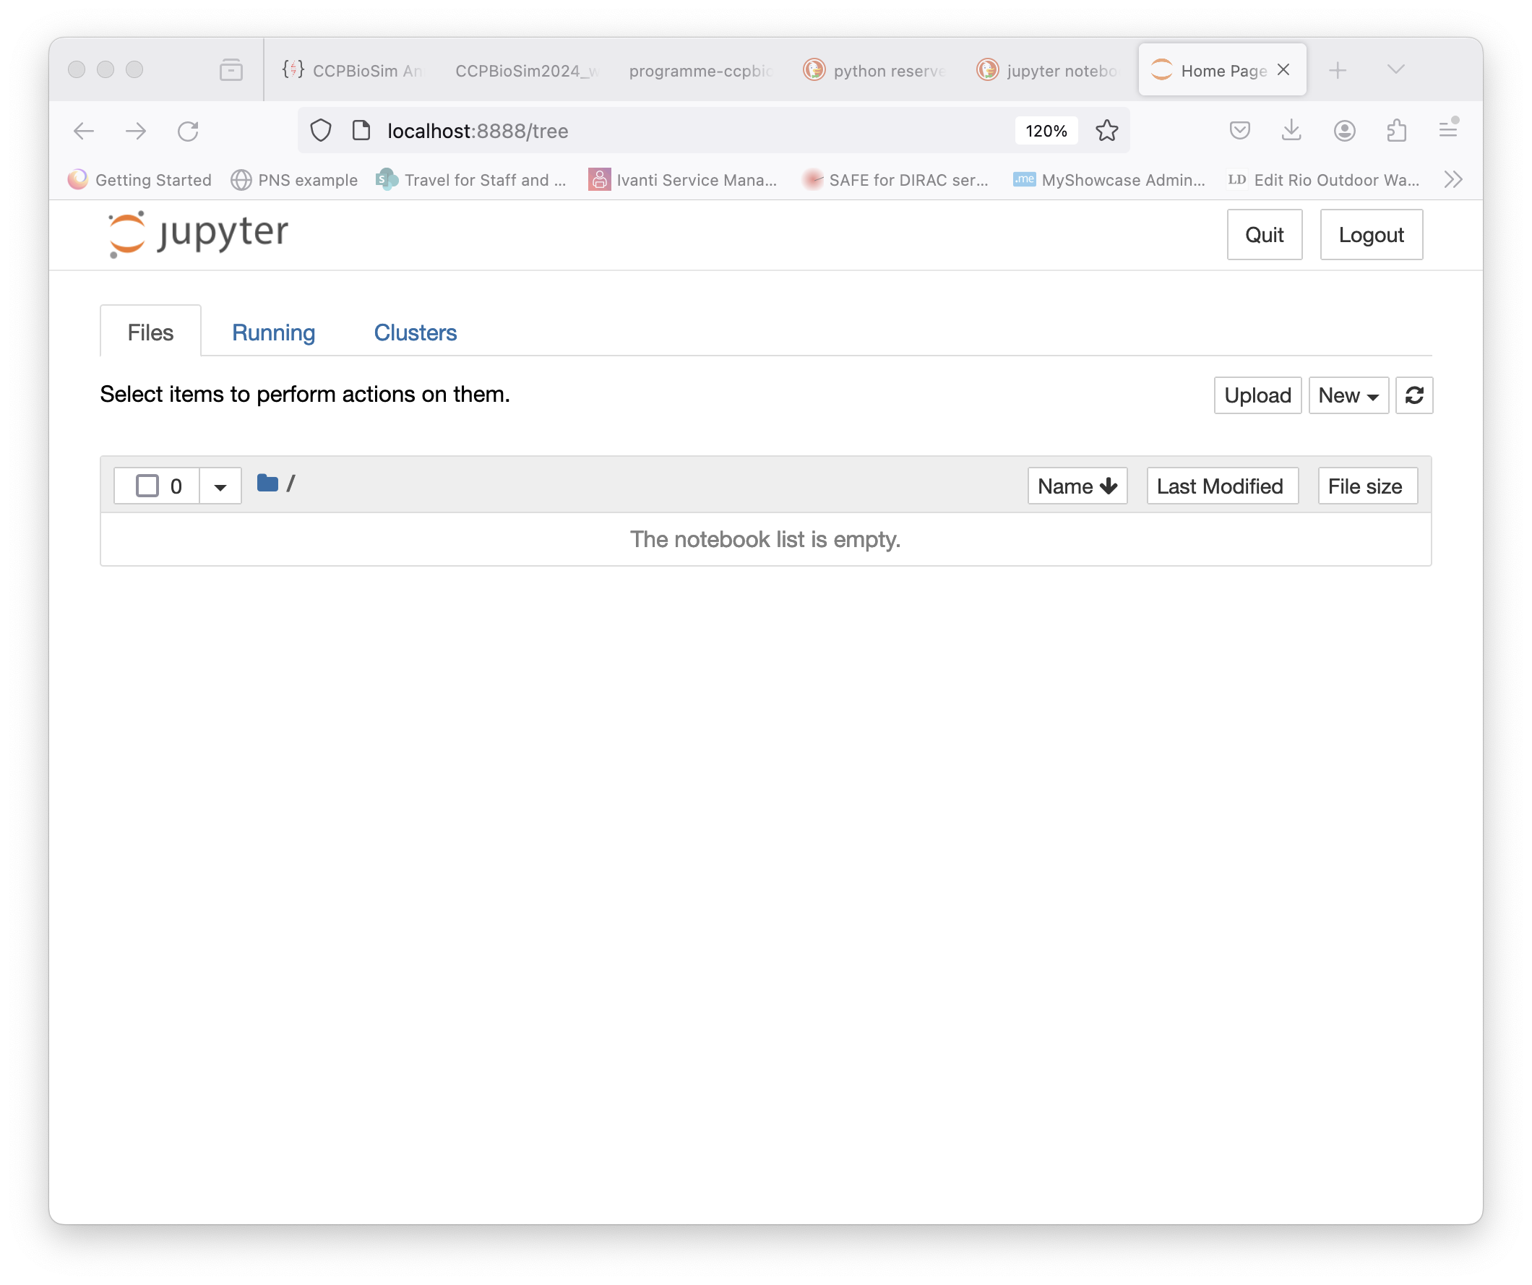Open the extensions puzzle icon
1532x1285 pixels.
pos(1396,132)
